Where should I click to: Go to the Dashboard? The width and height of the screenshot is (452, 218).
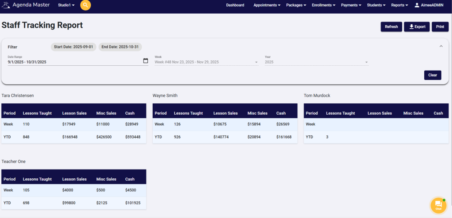235,5
